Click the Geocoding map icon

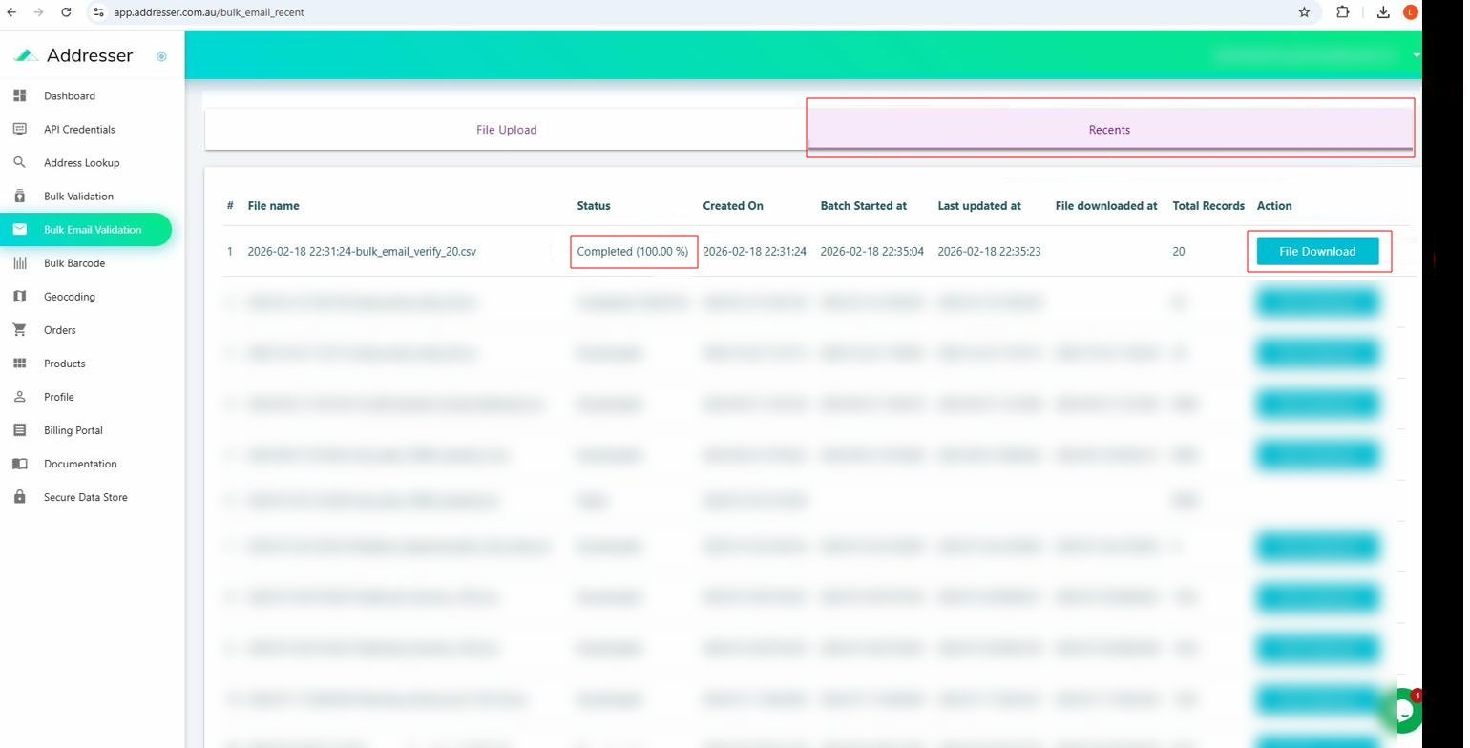click(19, 297)
